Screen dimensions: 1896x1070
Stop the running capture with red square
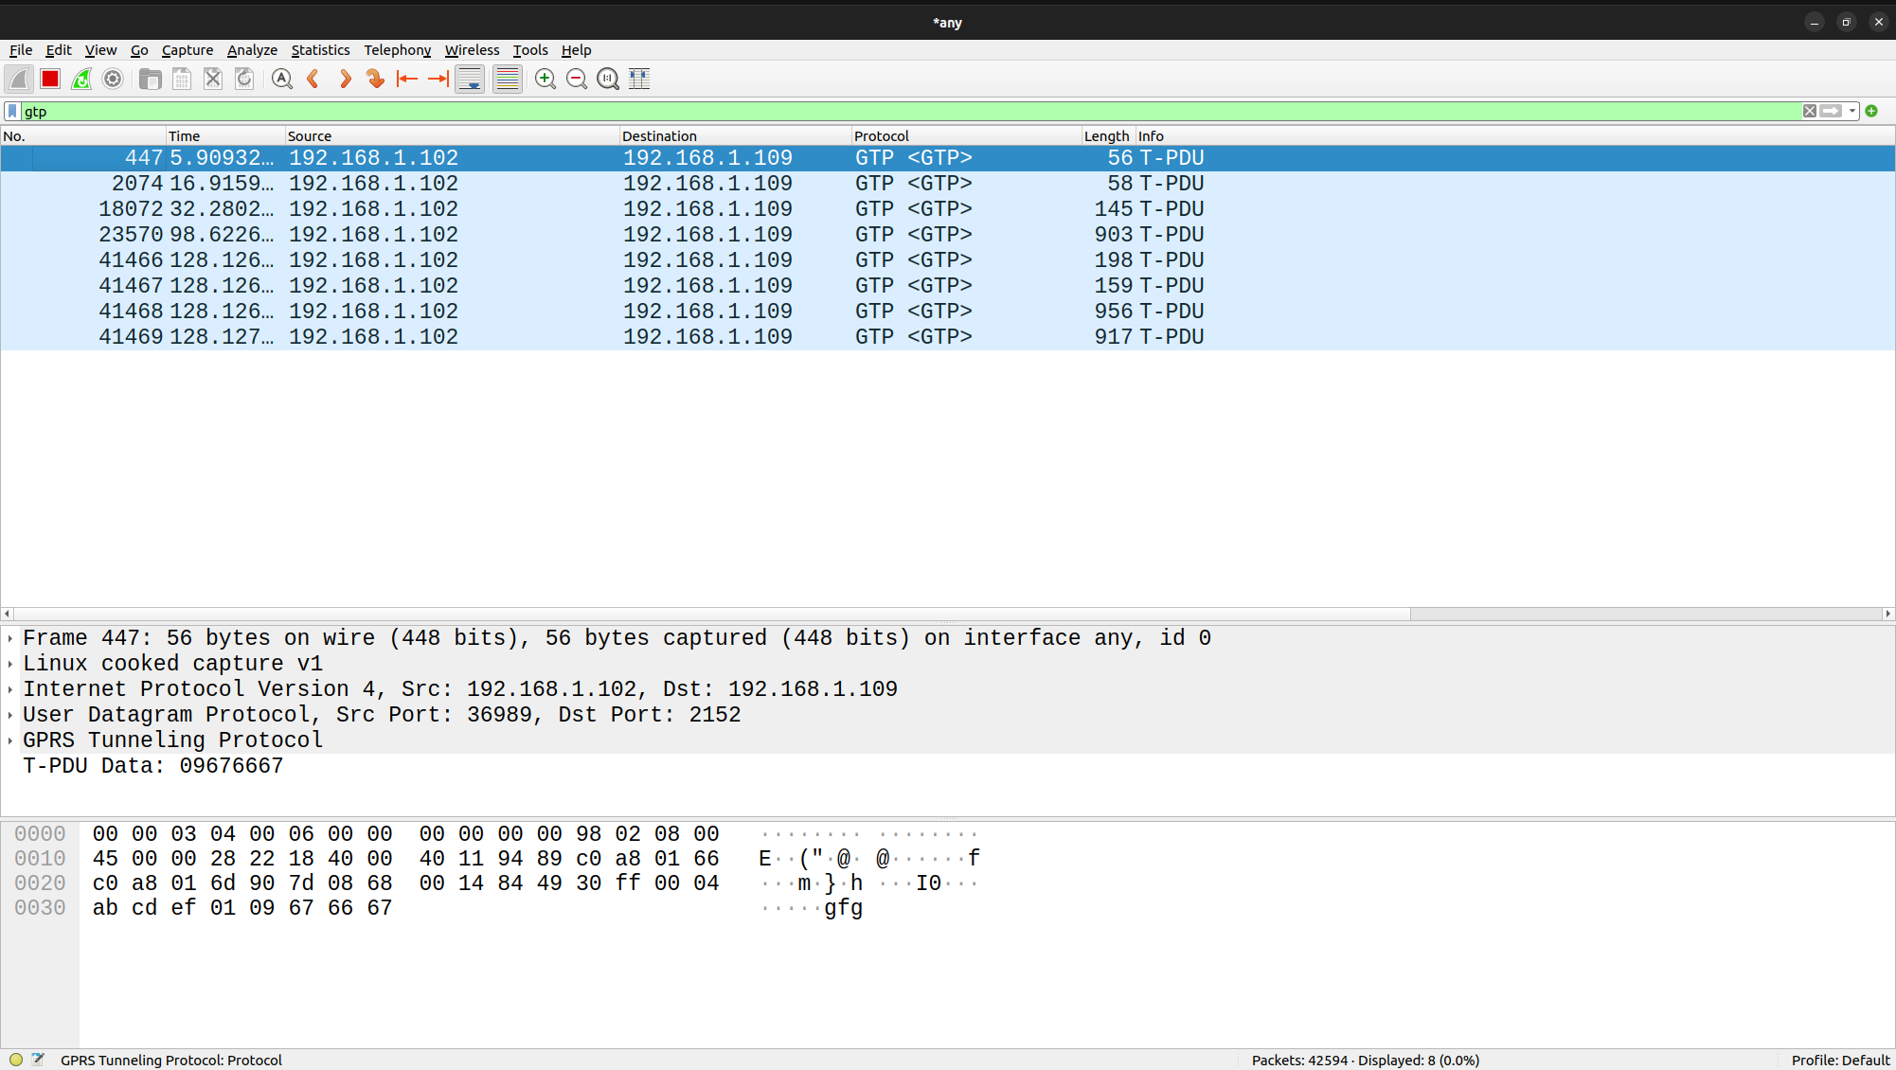50,80
